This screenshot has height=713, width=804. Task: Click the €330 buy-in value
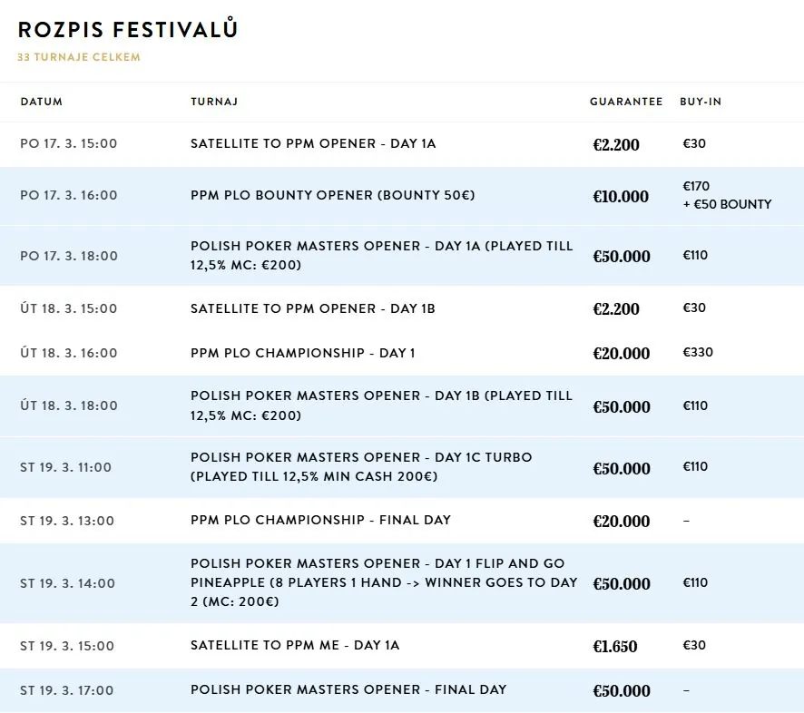pos(698,352)
